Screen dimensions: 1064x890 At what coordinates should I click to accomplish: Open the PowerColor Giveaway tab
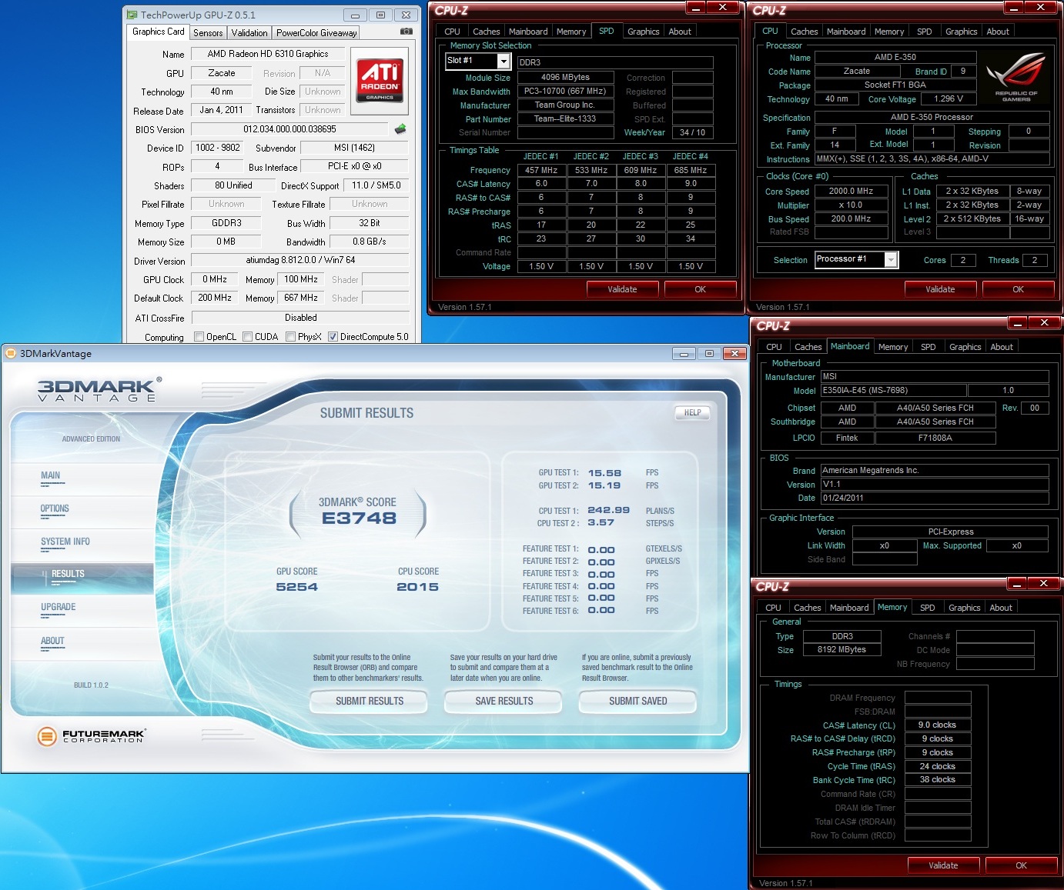(316, 33)
